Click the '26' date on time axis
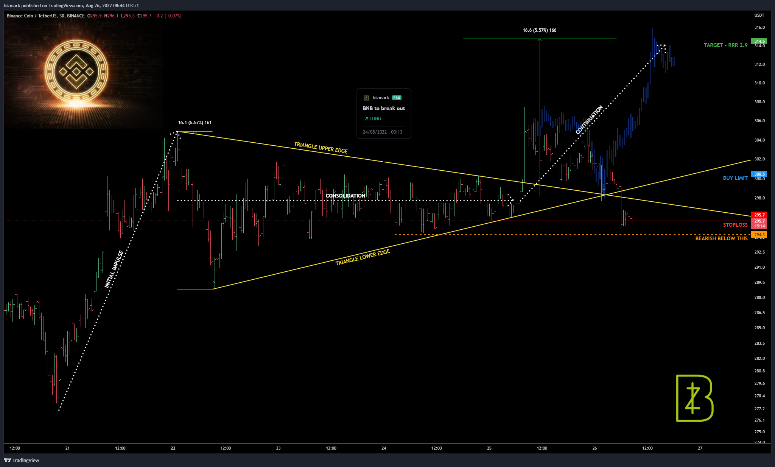The image size is (775, 467). tap(594, 448)
